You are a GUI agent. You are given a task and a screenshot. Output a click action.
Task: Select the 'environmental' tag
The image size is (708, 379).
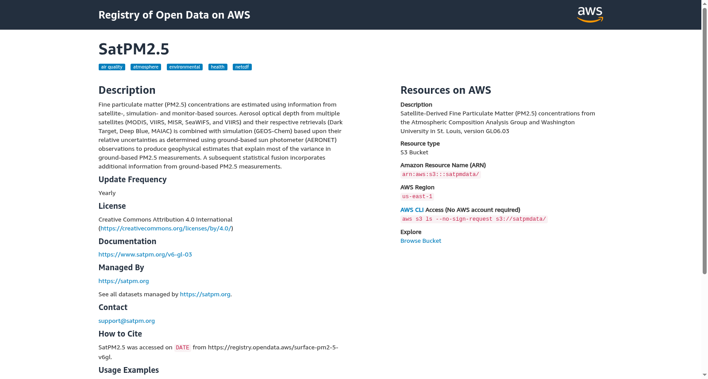click(x=185, y=67)
